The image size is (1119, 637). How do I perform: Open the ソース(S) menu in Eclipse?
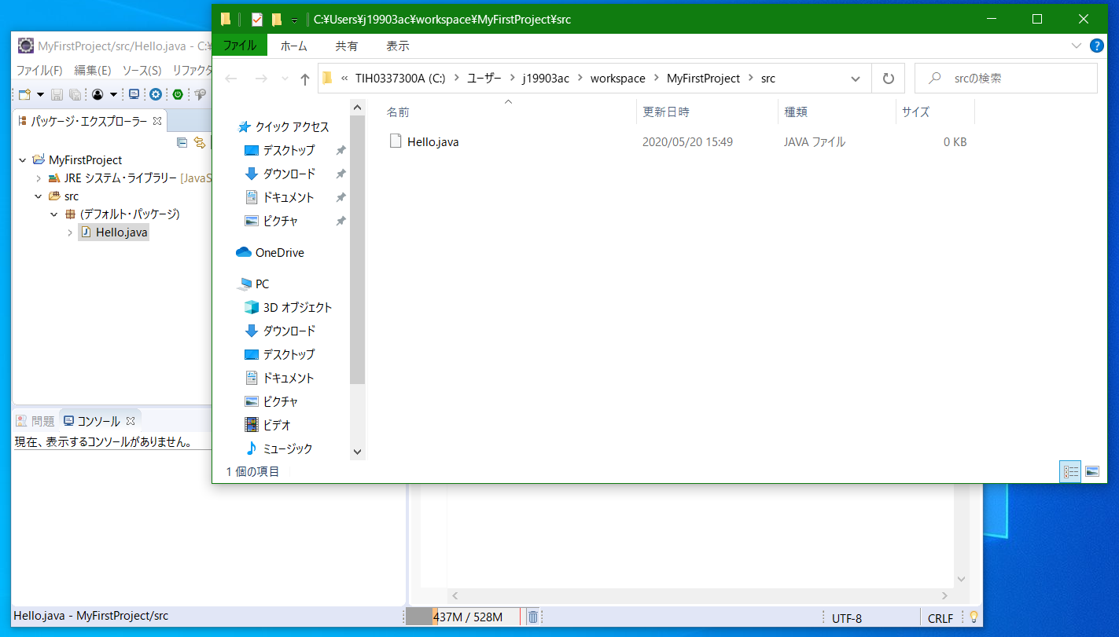pos(142,70)
